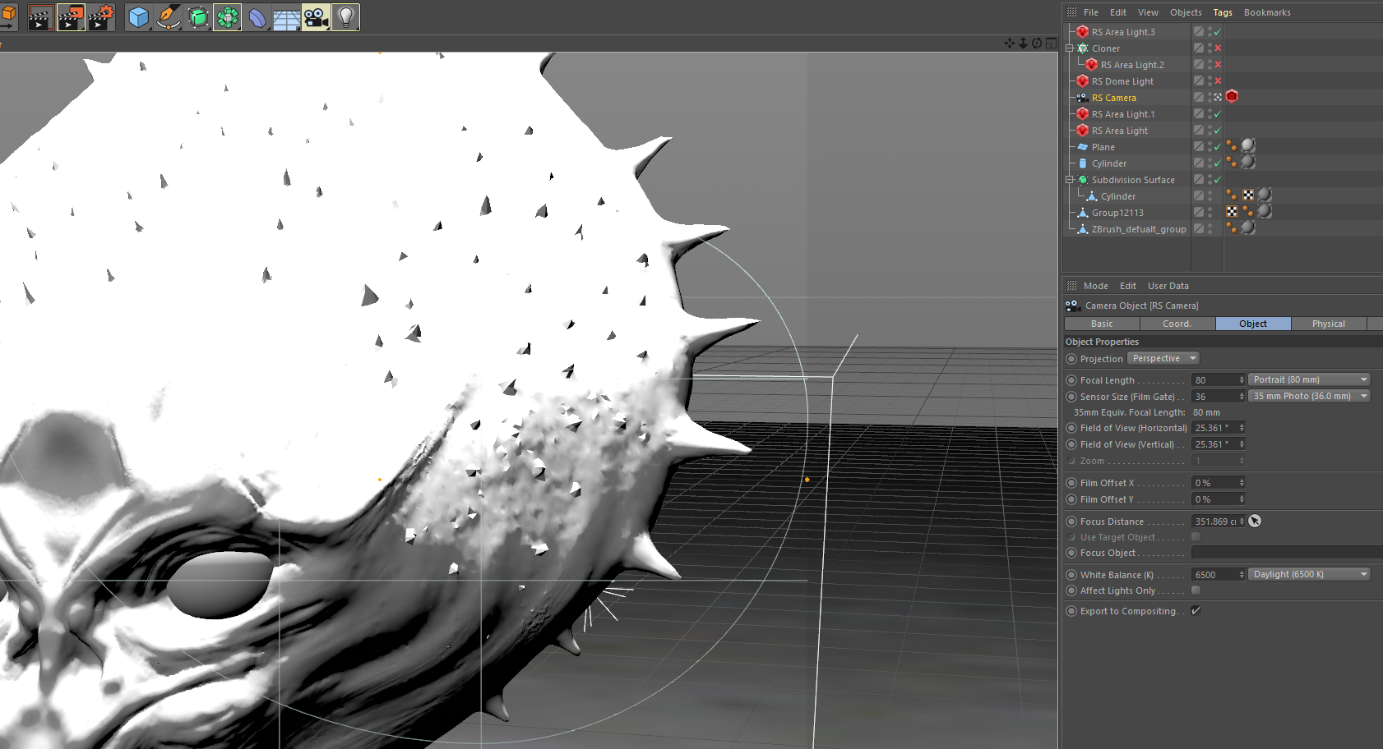Select the Spline Pen tool

168,17
